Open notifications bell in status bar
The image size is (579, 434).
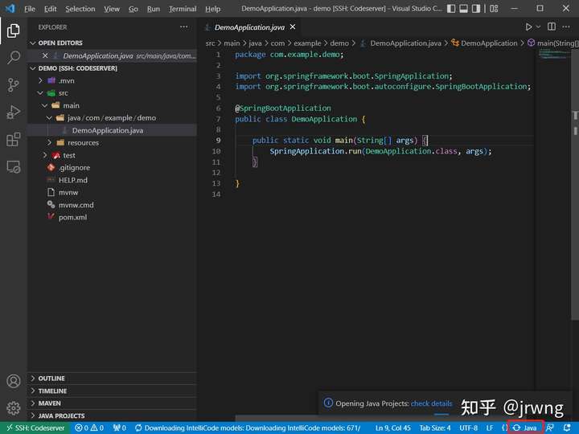pos(567,428)
